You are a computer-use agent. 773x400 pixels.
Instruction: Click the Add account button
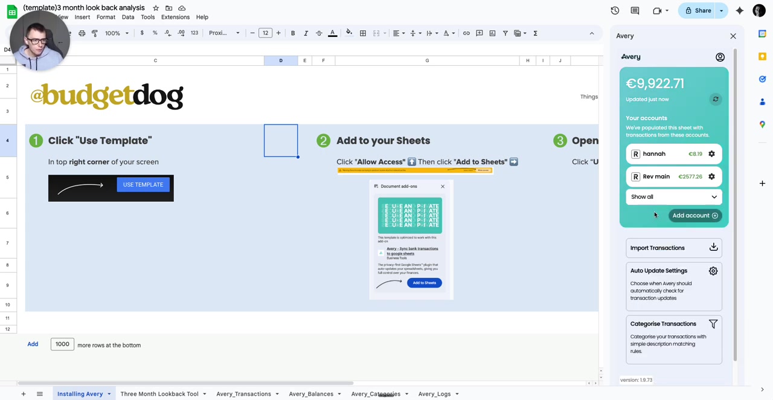click(694, 215)
